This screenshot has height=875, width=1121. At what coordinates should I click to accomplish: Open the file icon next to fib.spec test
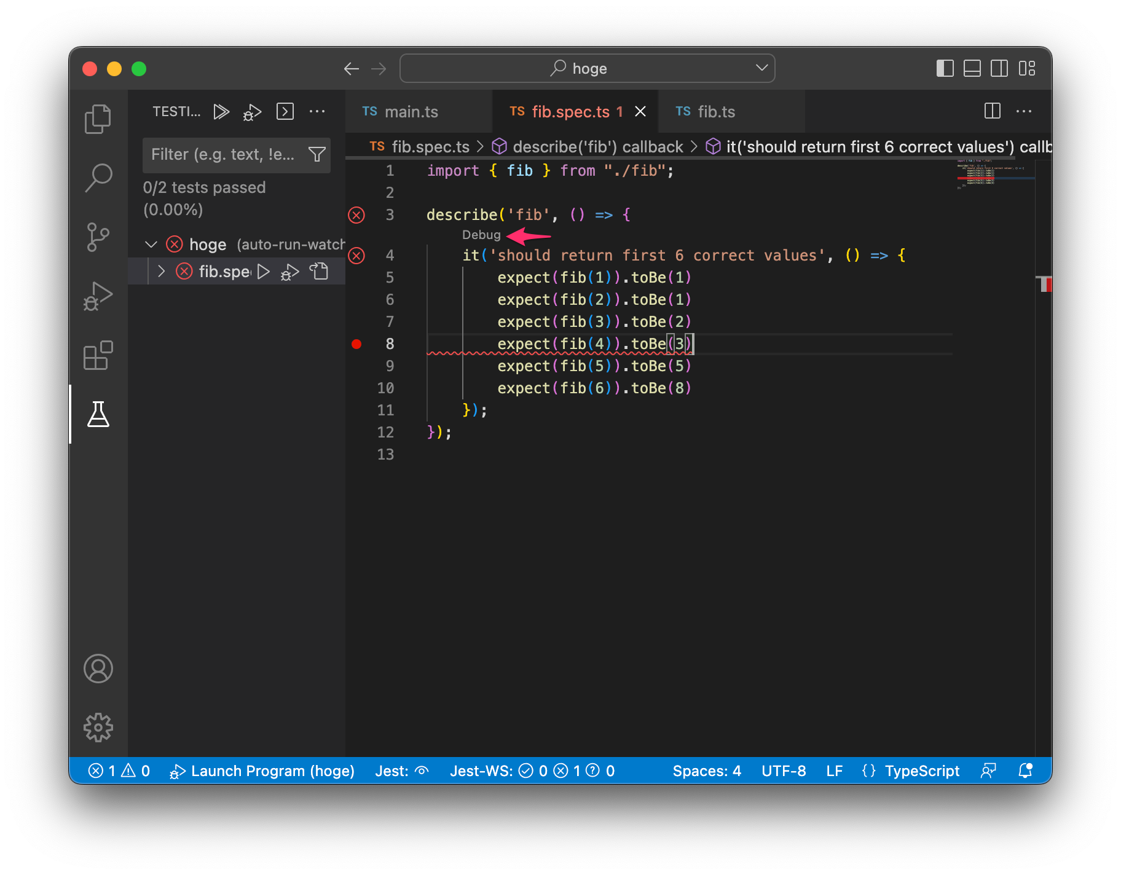tap(319, 272)
